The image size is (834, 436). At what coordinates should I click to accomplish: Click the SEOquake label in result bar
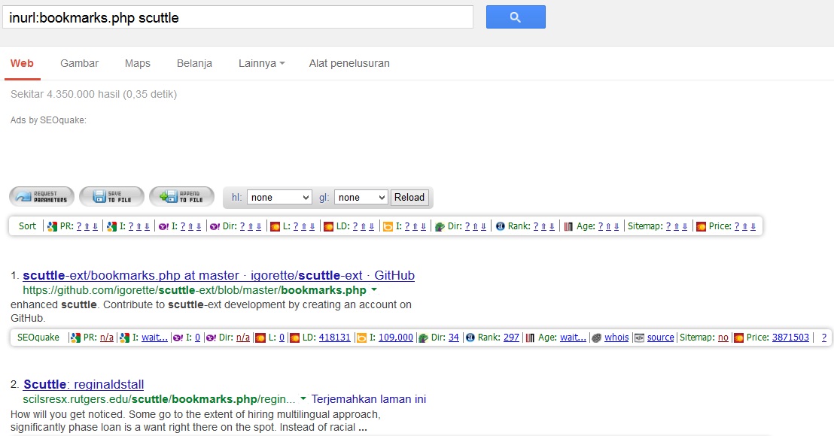(38, 338)
